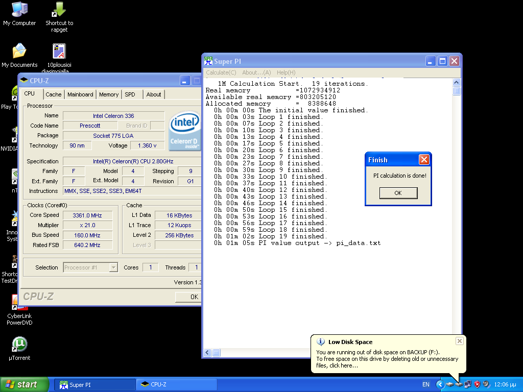Click Cores count field value 1
The width and height of the screenshot is (523, 392).
click(x=151, y=267)
